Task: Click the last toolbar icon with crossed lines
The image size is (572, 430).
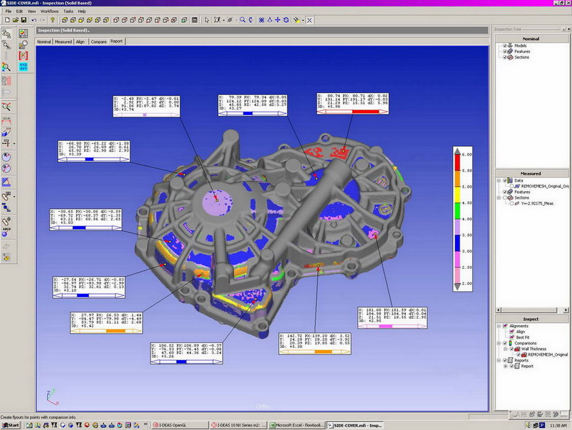Action: (x=310, y=20)
